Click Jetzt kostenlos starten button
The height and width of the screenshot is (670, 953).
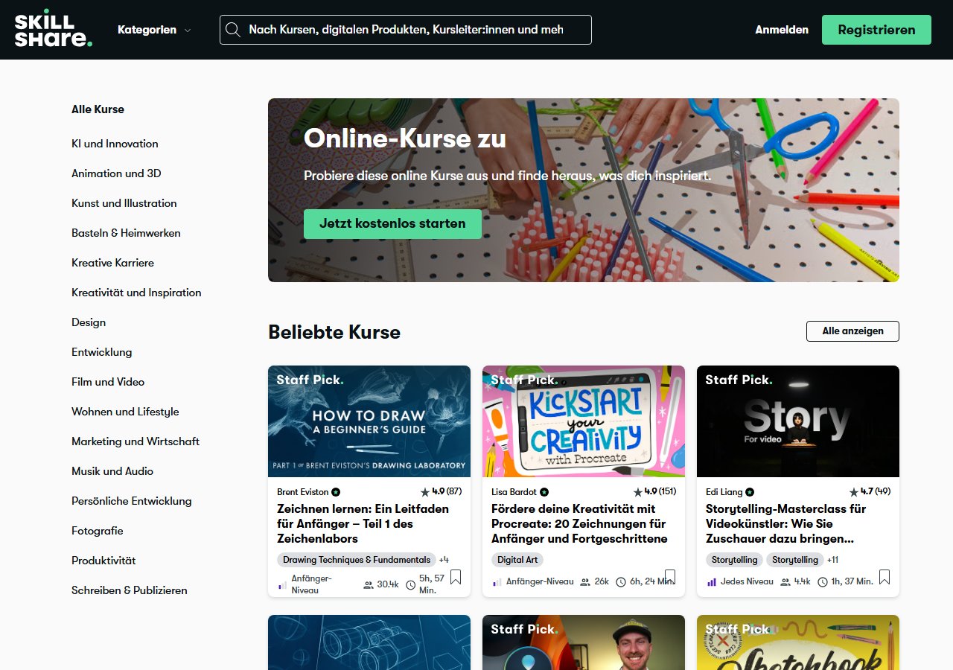coord(392,223)
